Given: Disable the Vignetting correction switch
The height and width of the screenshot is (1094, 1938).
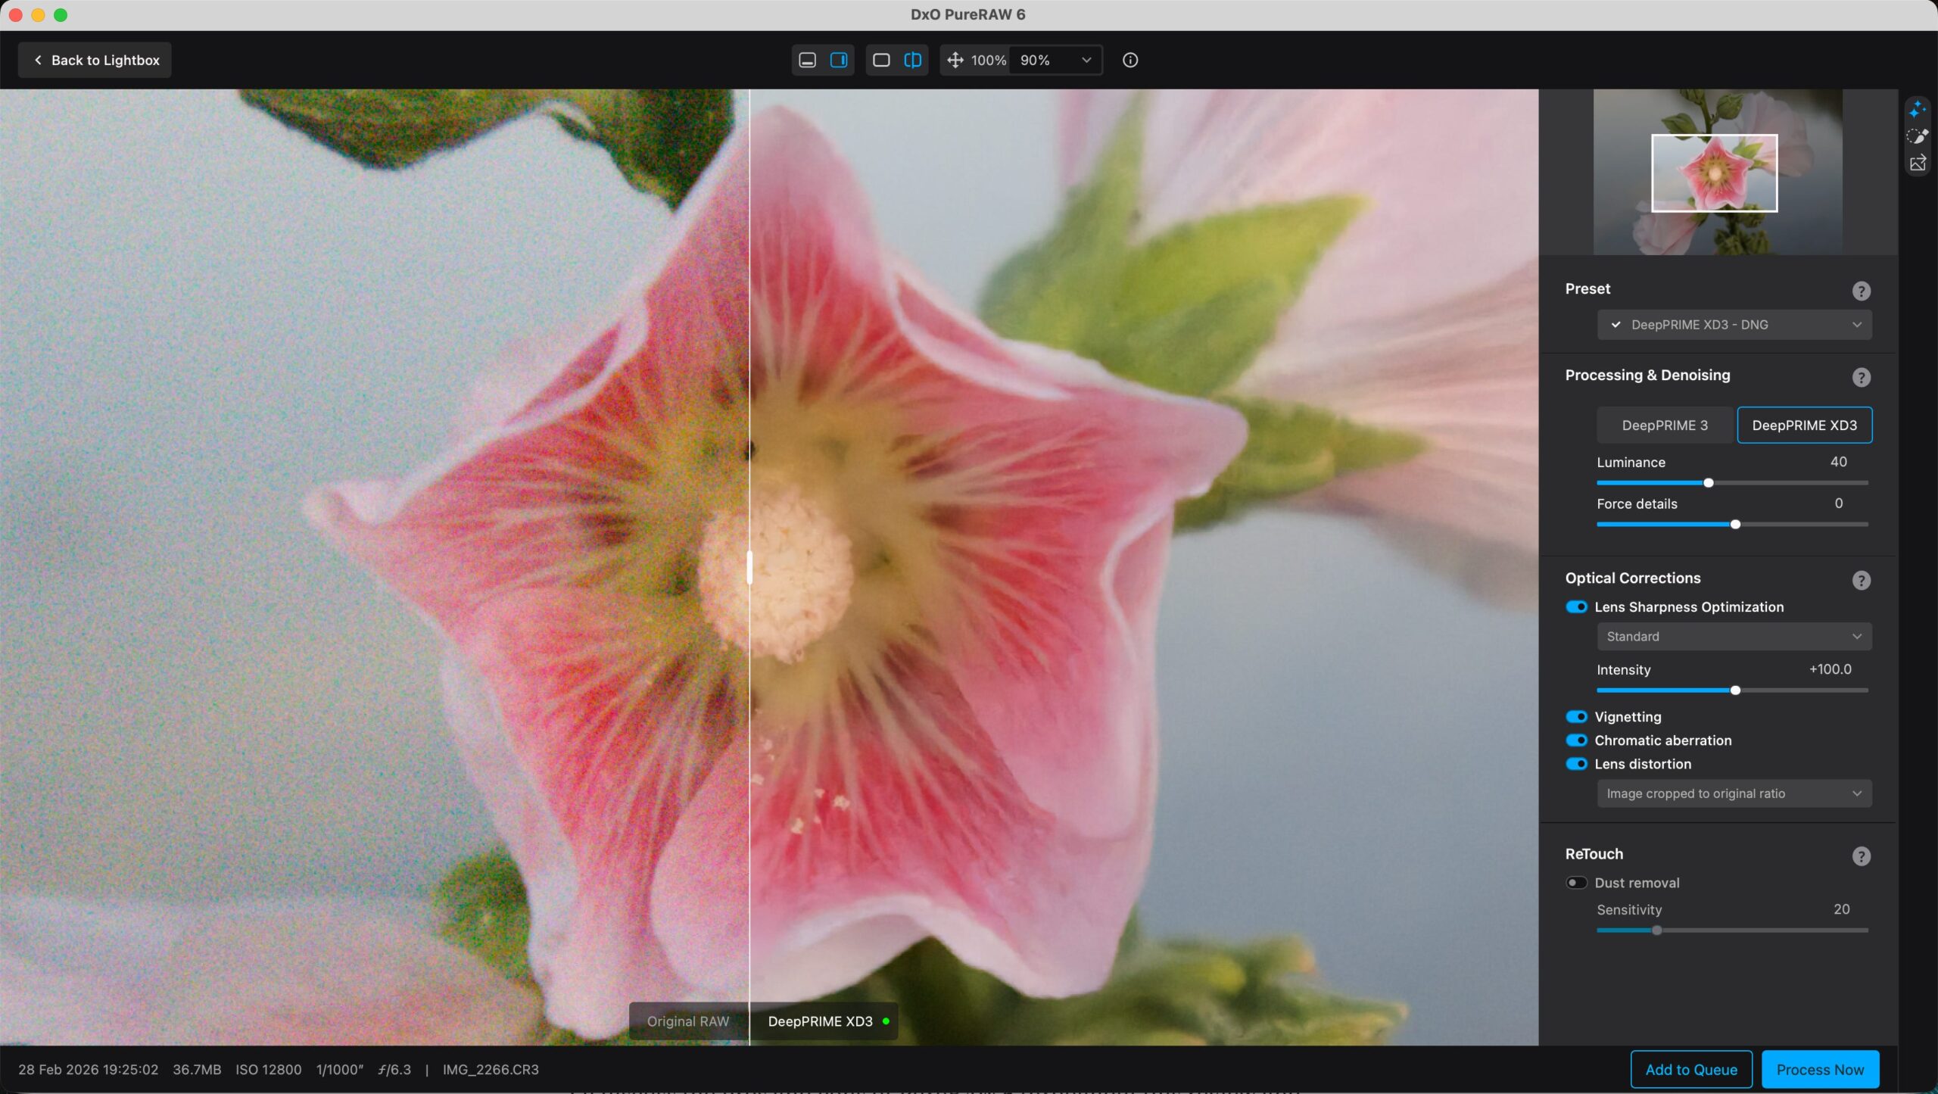Looking at the screenshot, I should [1577, 716].
